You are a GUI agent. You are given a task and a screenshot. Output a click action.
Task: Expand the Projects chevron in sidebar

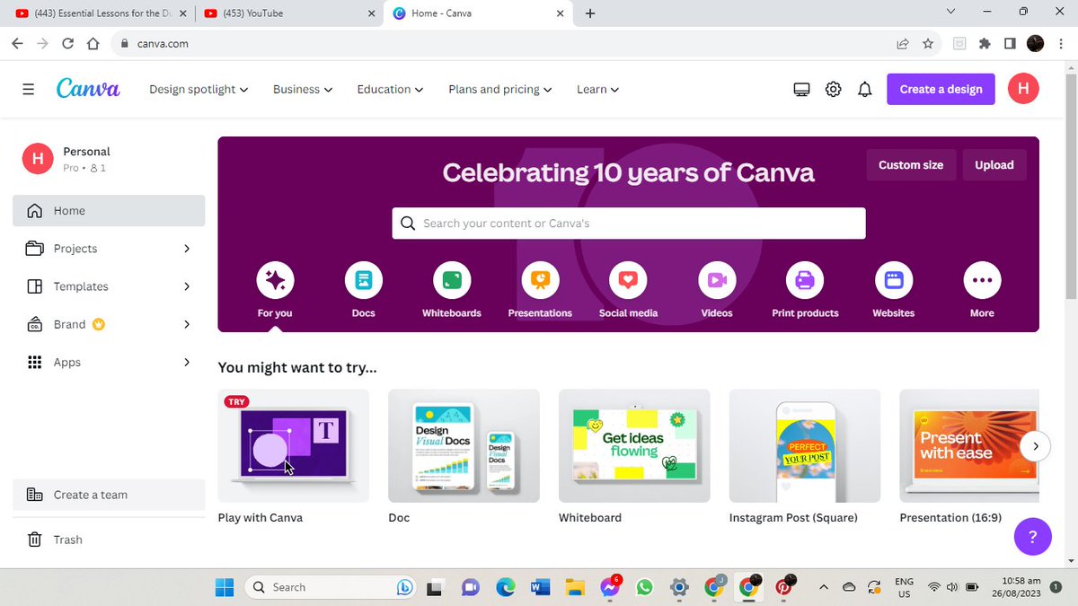pos(187,249)
